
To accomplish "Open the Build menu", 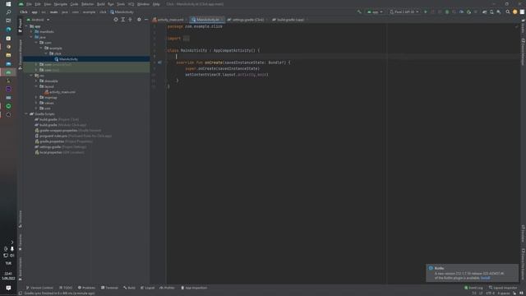I will point(100,4).
